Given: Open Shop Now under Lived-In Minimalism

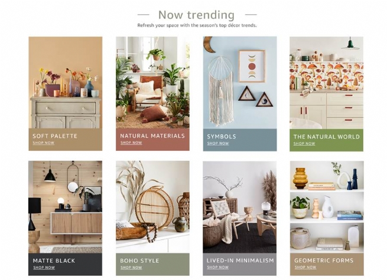Looking at the screenshot, I should [217, 267].
